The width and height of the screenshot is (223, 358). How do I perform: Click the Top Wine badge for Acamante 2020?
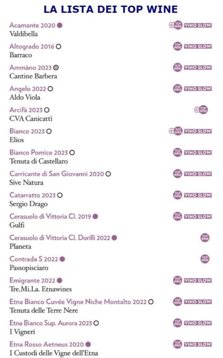click(x=178, y=25)
